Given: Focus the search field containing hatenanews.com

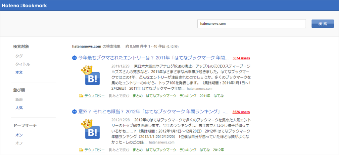Looking at the screenshot, I should pyautogui.click(x=252, y=24).
